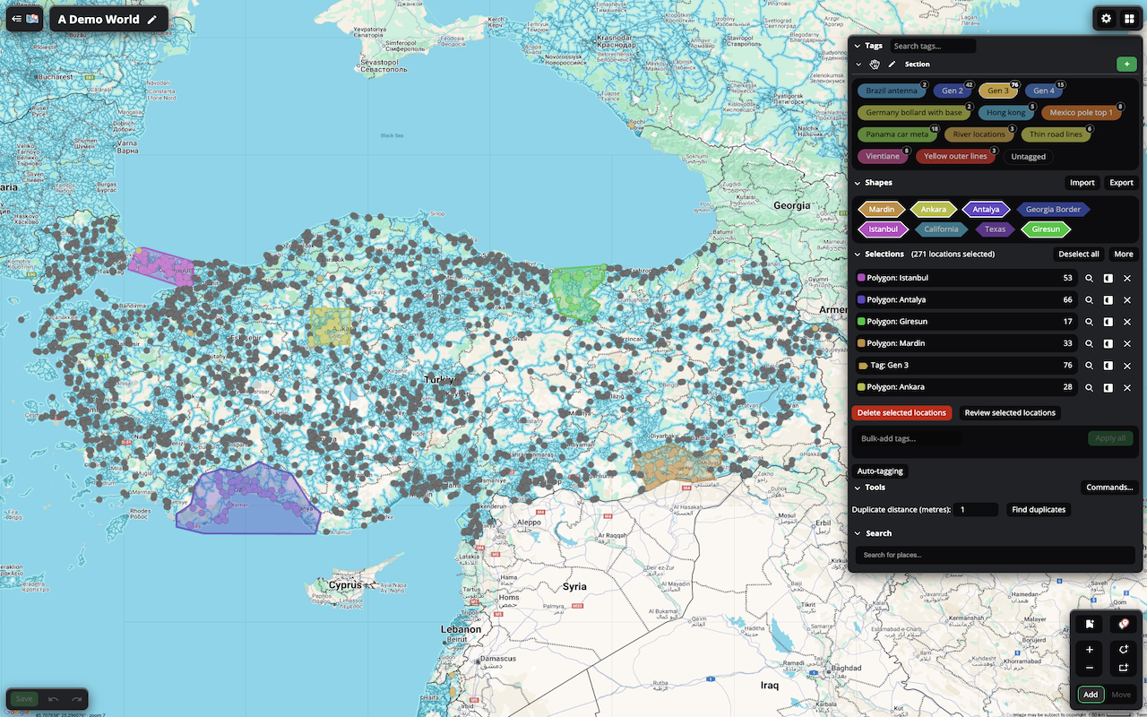Invert the Tag: Gen 3 selection
Viewport: 1147px width, 717px height.
click(x=1108, y=366)
